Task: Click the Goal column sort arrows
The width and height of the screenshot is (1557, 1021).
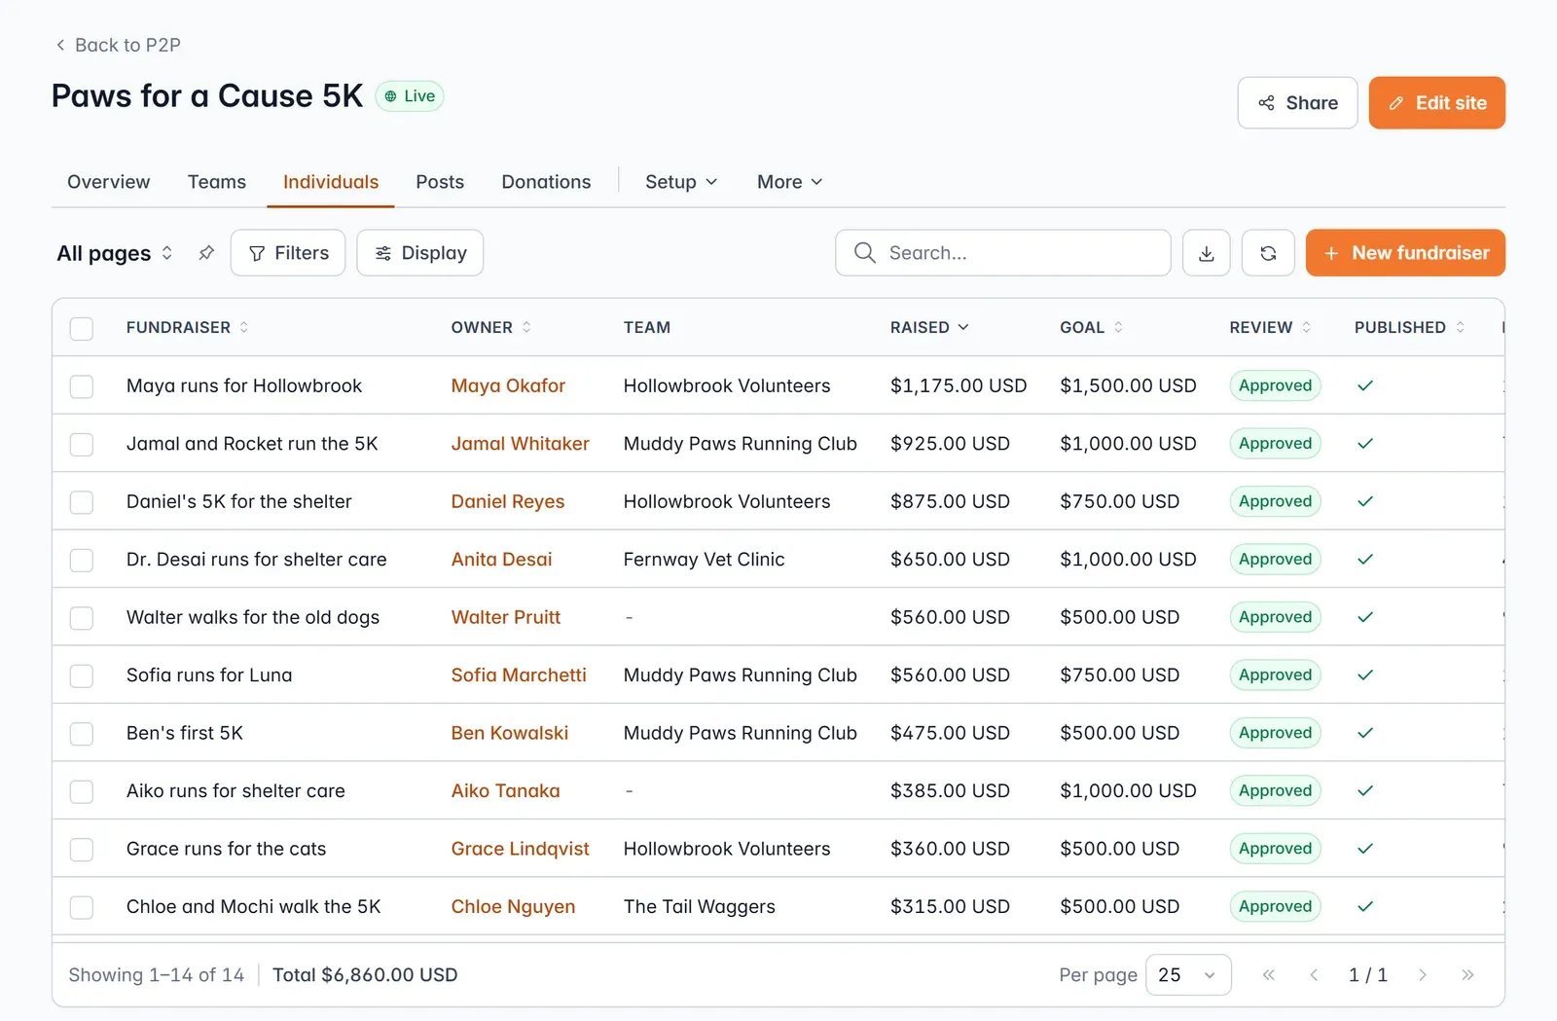Action: pos(1118,327)
